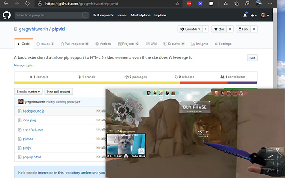Open browser feedback person icon
This screenshot has width=285, height=178.
pyautogui.click(x=247, y=4)
